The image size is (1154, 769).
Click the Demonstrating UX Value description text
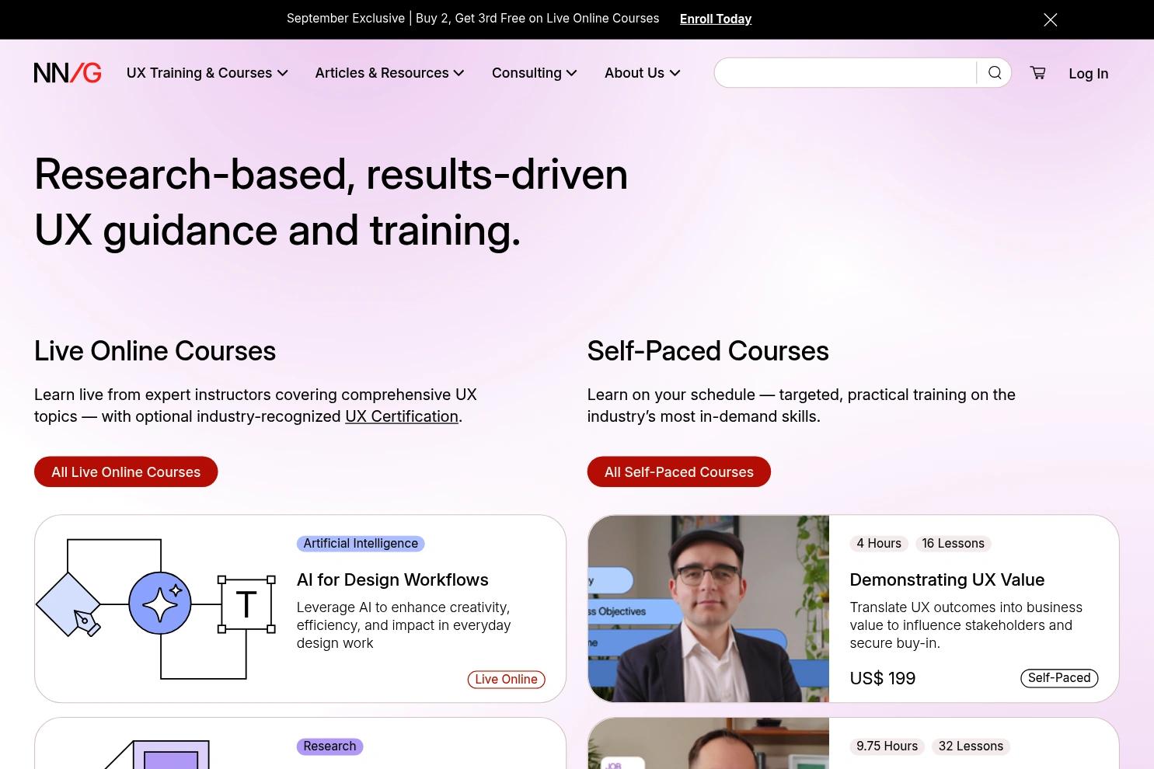coord(966,625)
